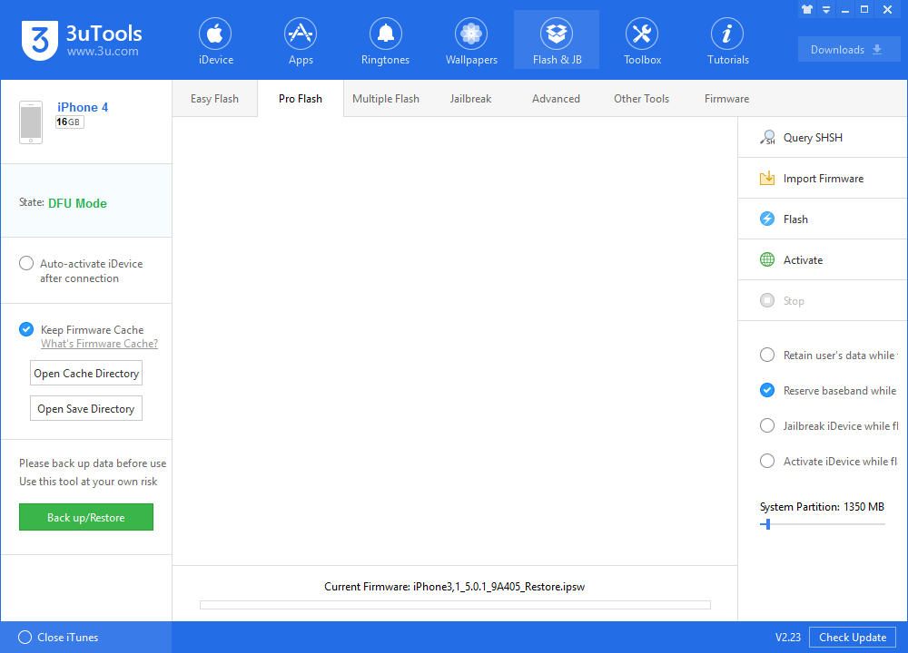
Task: Click the DFU Mode state label
Action: [77, 203]
